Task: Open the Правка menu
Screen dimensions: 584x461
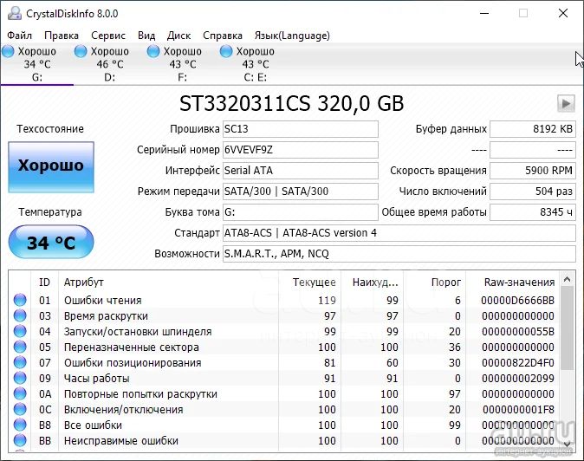Action: click(62, 36)
